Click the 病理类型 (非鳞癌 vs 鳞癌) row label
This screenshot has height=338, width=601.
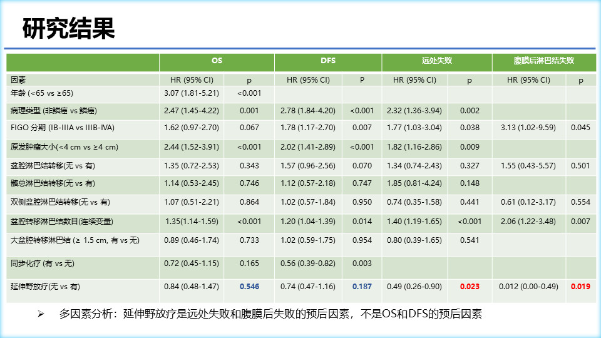tap(54, 111)
